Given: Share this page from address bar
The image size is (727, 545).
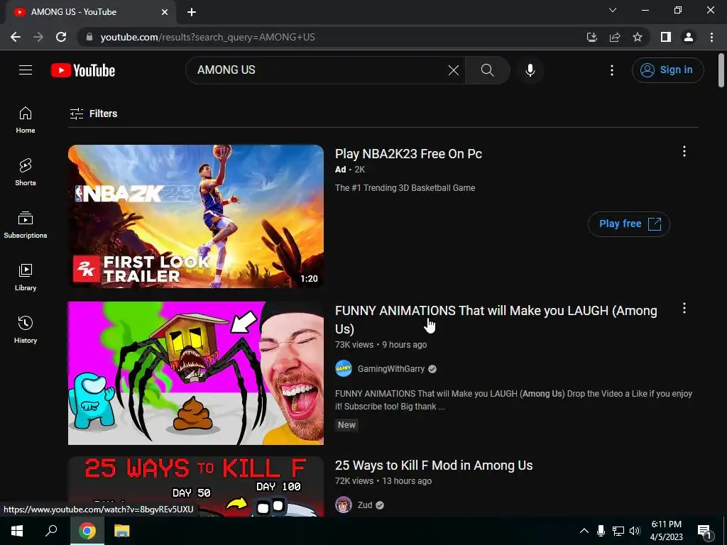Looking at the screenshot, I should tap(615, 37).
